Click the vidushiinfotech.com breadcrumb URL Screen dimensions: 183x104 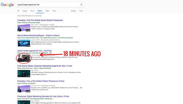(x=45, y=38)
